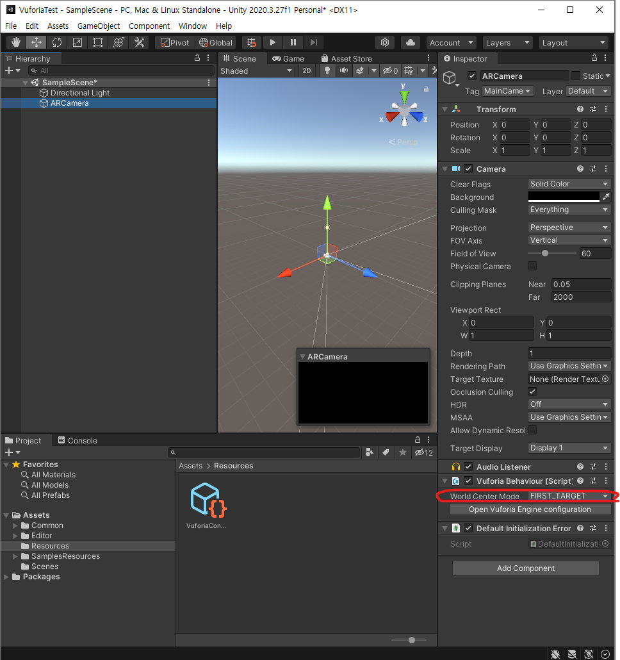Lock the Inspector panel
This screenshot has width=620, height=660.
click(x=594, y=58)
